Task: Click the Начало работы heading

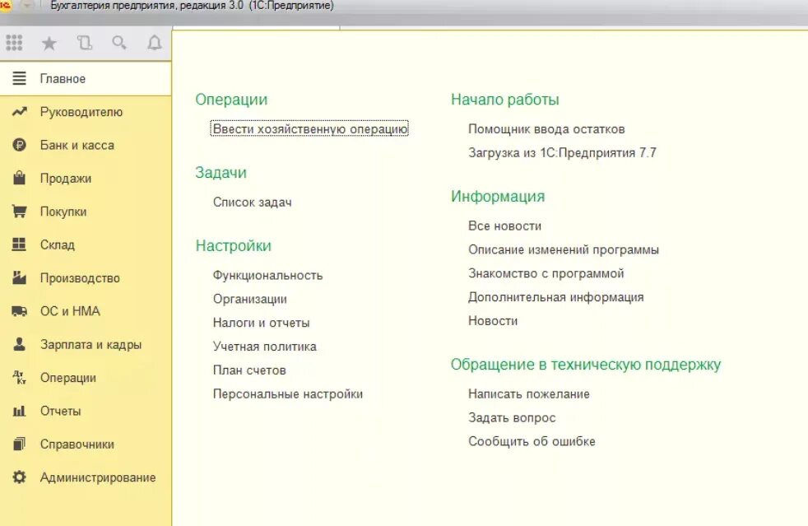Action: click(505, 100)
